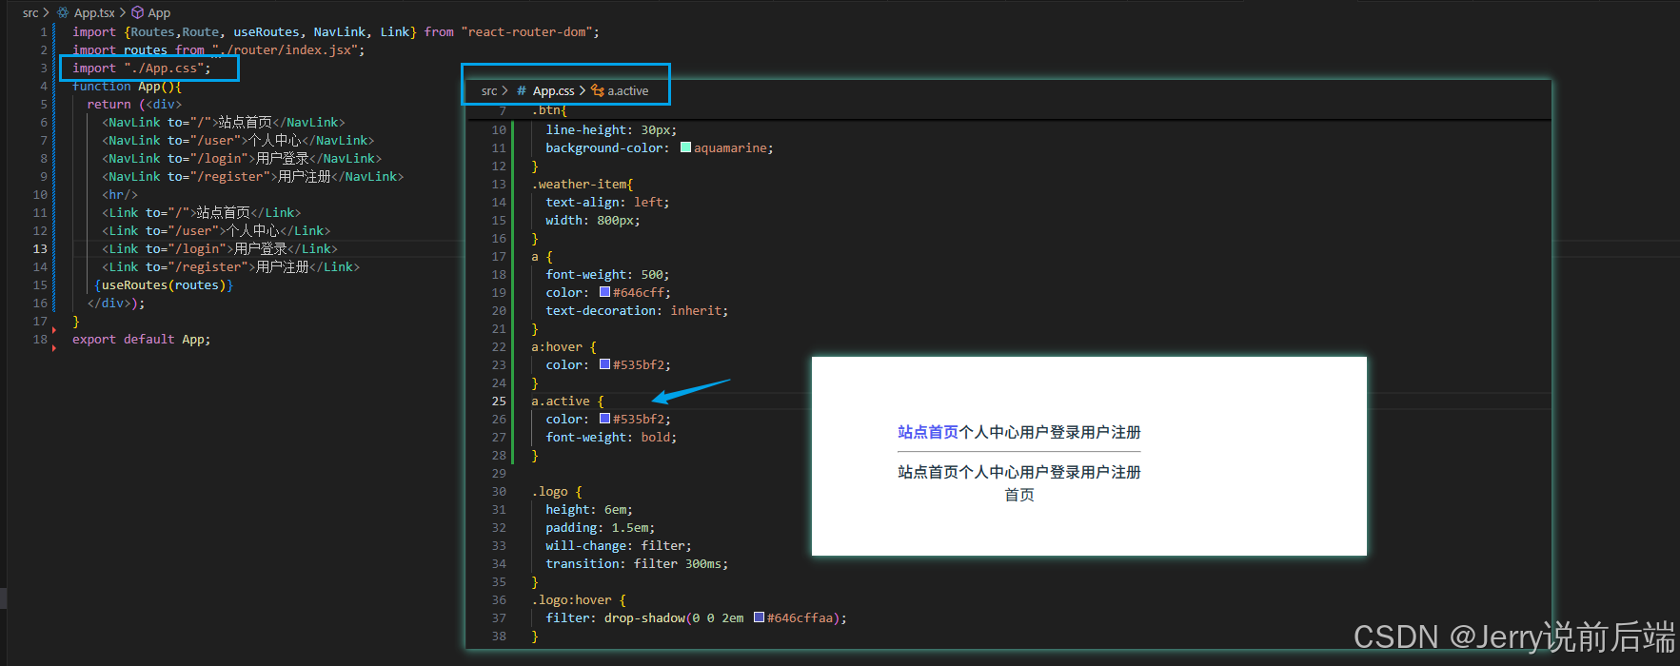Image resolution: width=1680 pixels, height=666 pixels.
Task: Click the <hr/> tag line
Action: (120, 195)
